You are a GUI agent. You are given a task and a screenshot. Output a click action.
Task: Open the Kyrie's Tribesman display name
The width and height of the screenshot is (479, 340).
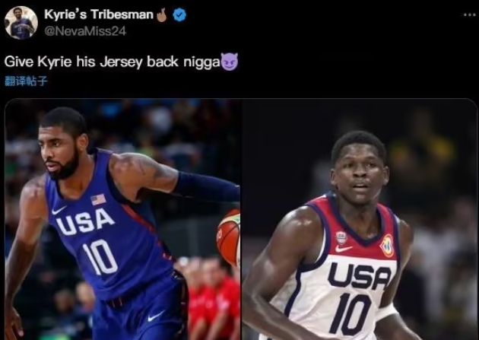tap(99, 14)
